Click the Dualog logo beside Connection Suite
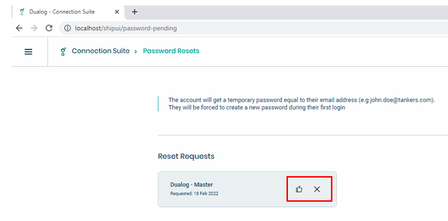Screen dimensions: 448x221 (x=63, y=51)
